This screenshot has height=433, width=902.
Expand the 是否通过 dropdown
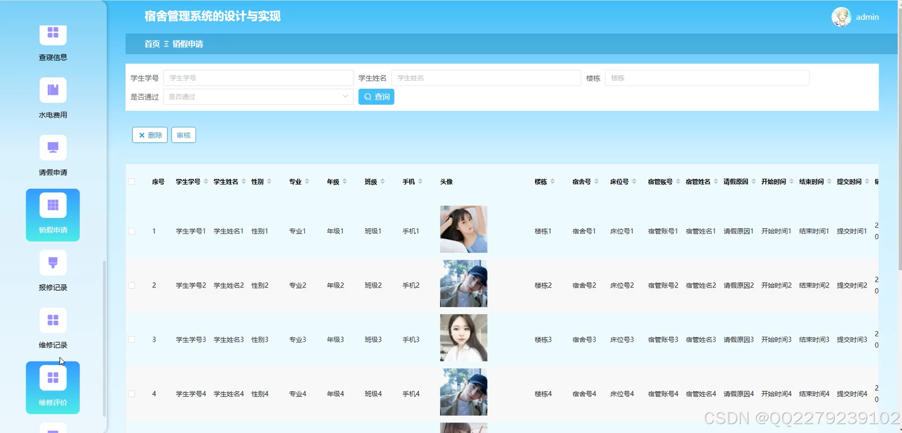click(x=258, y=97)
